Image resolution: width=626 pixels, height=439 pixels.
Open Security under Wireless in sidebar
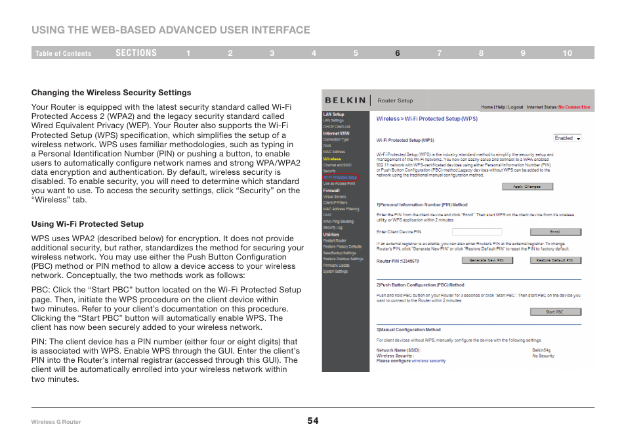(329, 171)
